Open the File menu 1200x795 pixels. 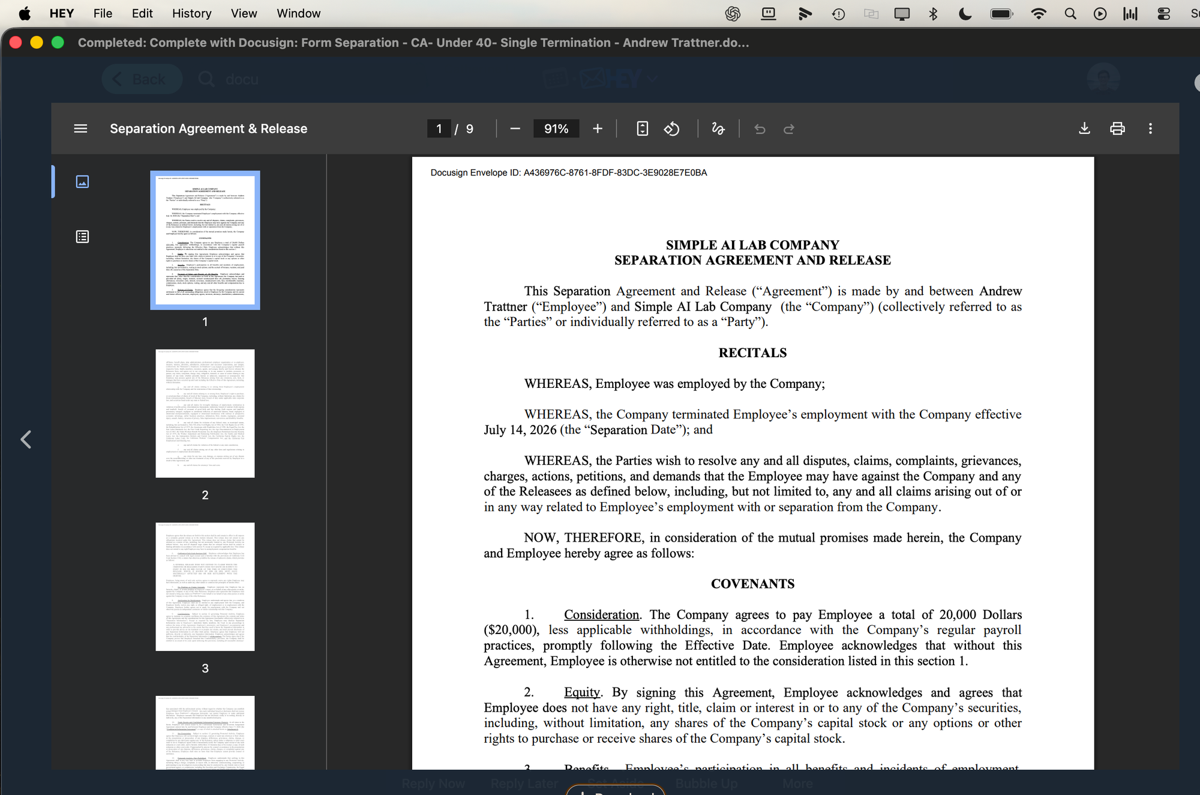coord(103,13)
